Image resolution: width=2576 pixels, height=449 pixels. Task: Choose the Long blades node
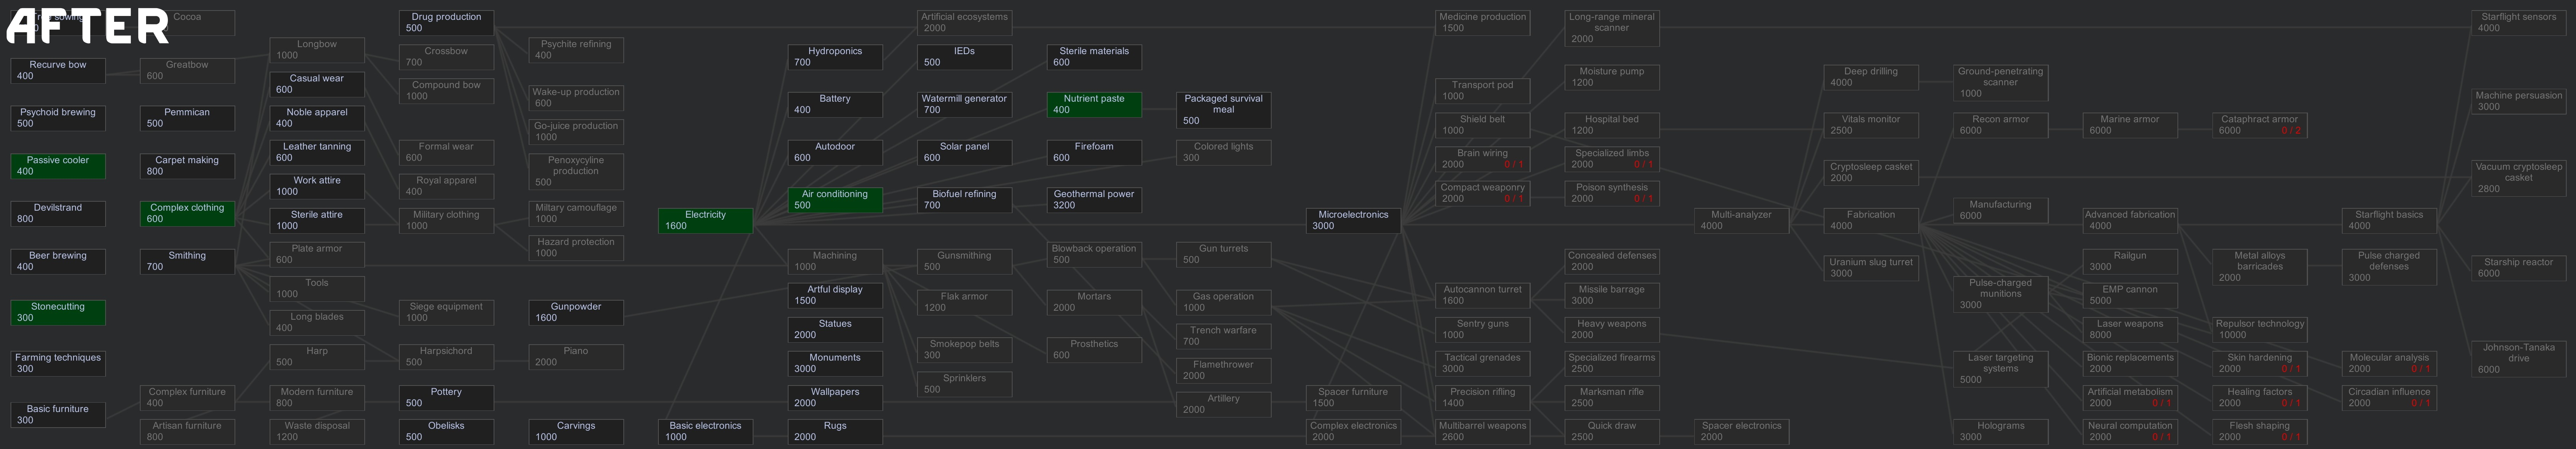[x=317, y=322]
